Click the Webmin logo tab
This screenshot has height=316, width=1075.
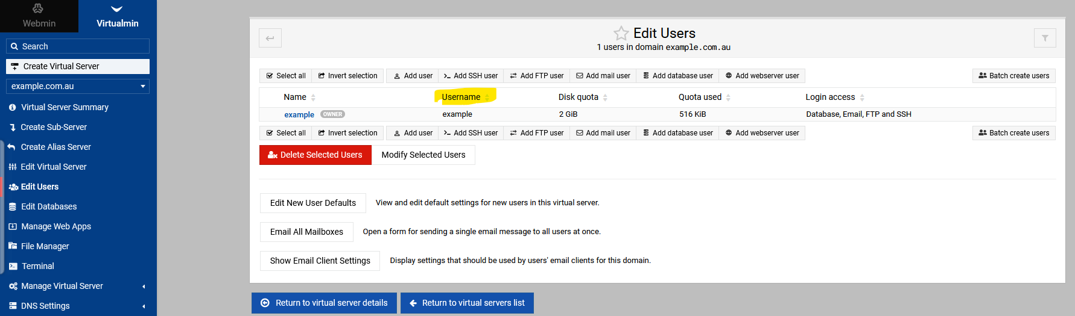tap(39, 16)
